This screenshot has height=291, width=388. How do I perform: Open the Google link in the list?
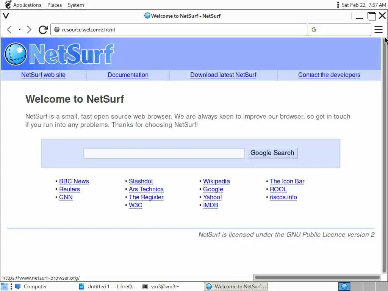click(x=213, y=189)
